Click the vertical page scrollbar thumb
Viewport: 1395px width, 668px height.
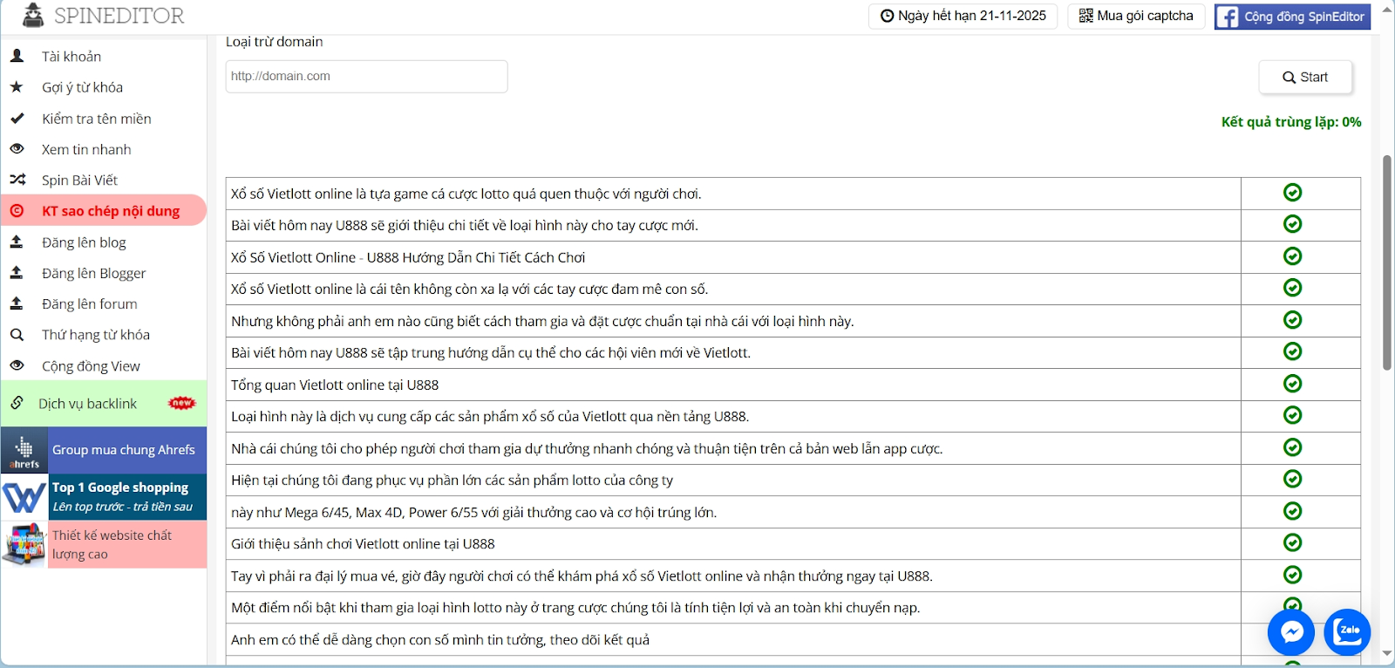pyautogui.click(x=1387, y=262)
